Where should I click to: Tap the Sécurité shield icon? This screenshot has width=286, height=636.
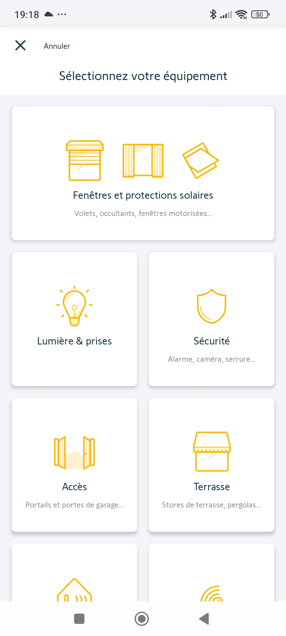pos(212,306)
